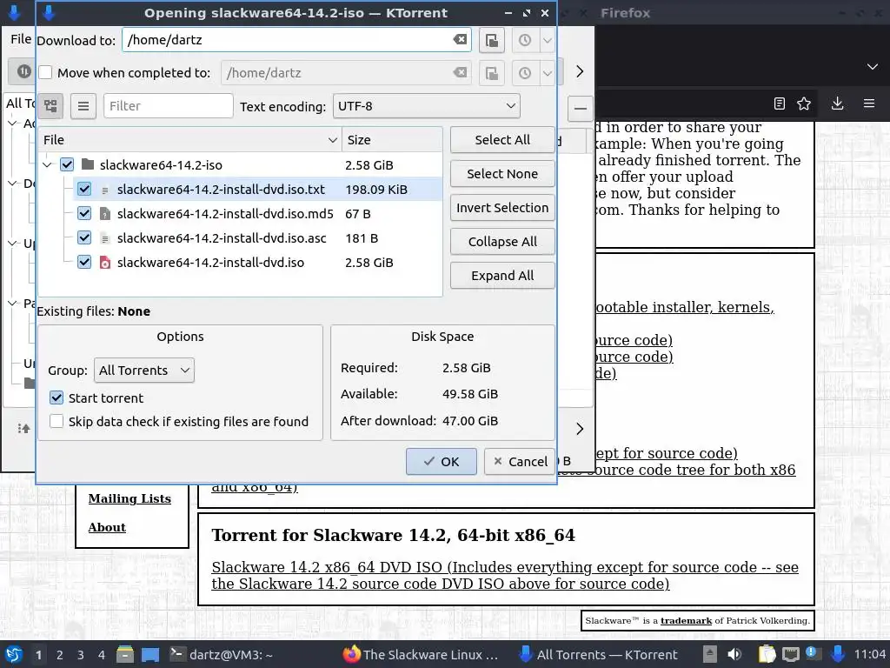
Task: Switch to The Slackware Linux Firefox task
Action: click(x=421, y=654)
